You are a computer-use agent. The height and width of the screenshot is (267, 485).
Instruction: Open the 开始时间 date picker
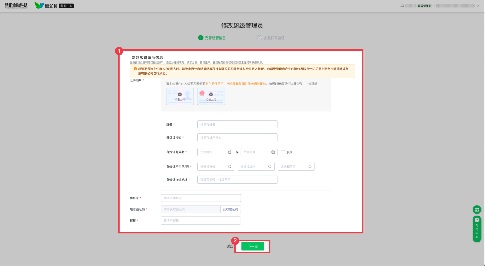(x=216, y=152)
